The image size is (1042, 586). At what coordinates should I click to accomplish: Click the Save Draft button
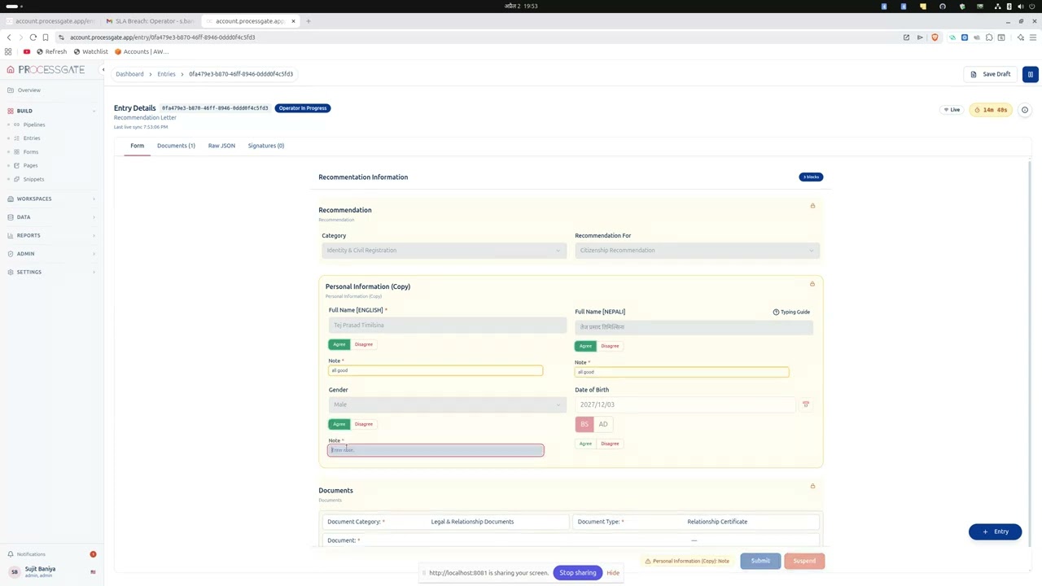[x=991, y=74]
